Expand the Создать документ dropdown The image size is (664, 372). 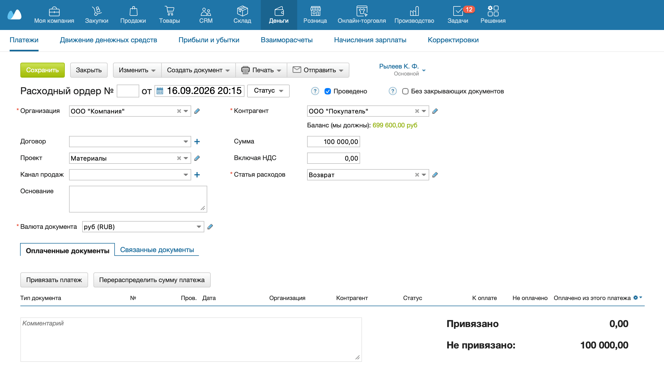pos(198,70)
